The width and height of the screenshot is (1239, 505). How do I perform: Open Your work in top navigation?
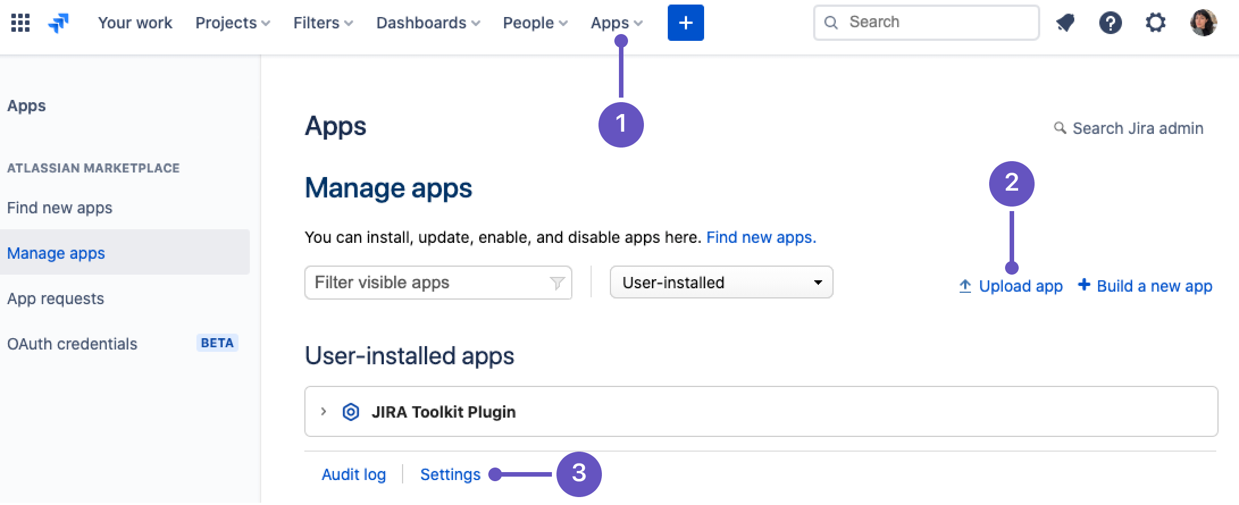135,23
